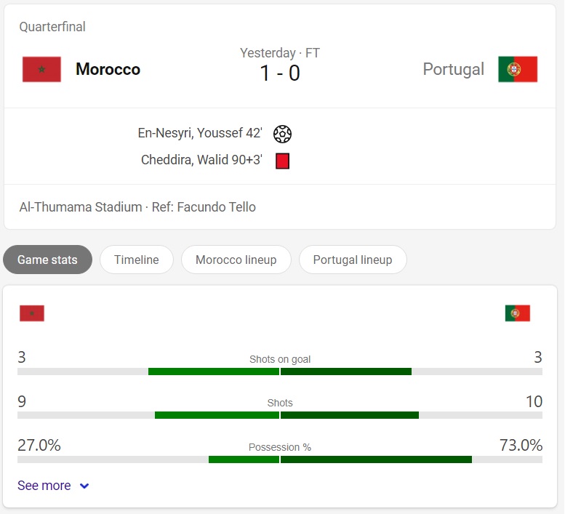Click the small Portugal flag in stats panel

[518, 313]
